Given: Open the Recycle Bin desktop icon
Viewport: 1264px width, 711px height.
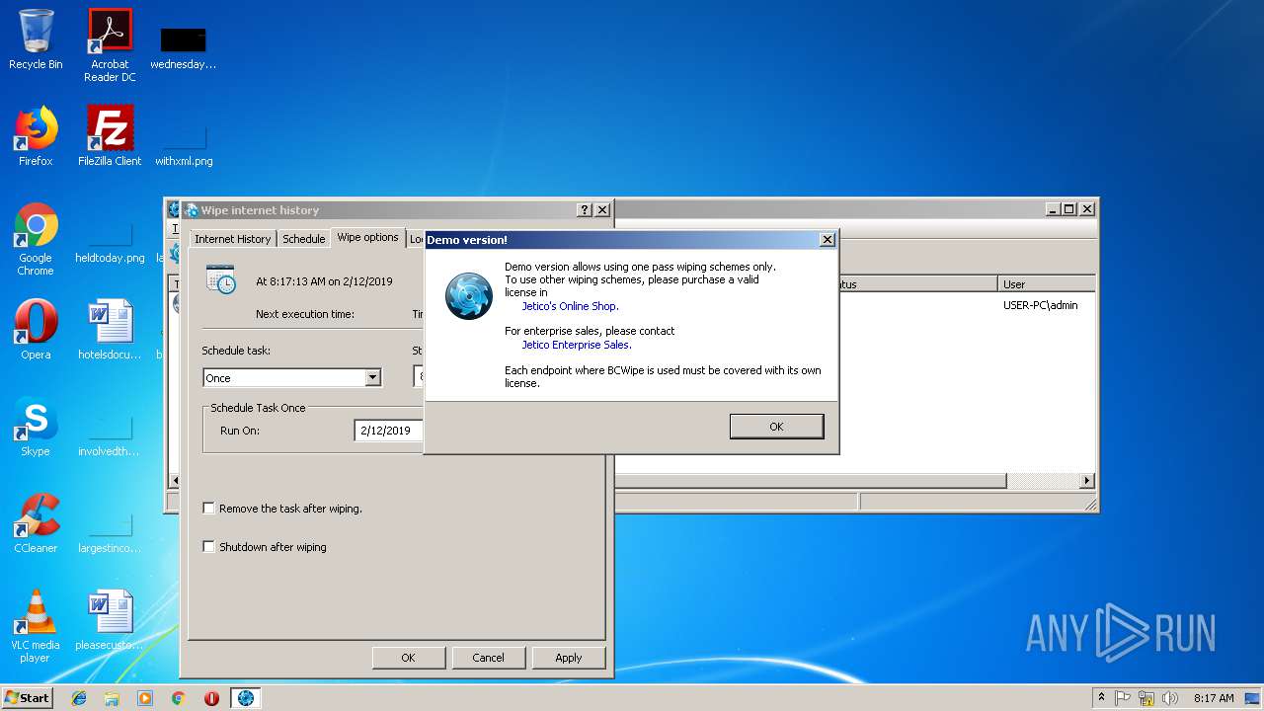Looking at the screenshot, I should (36, 39).
